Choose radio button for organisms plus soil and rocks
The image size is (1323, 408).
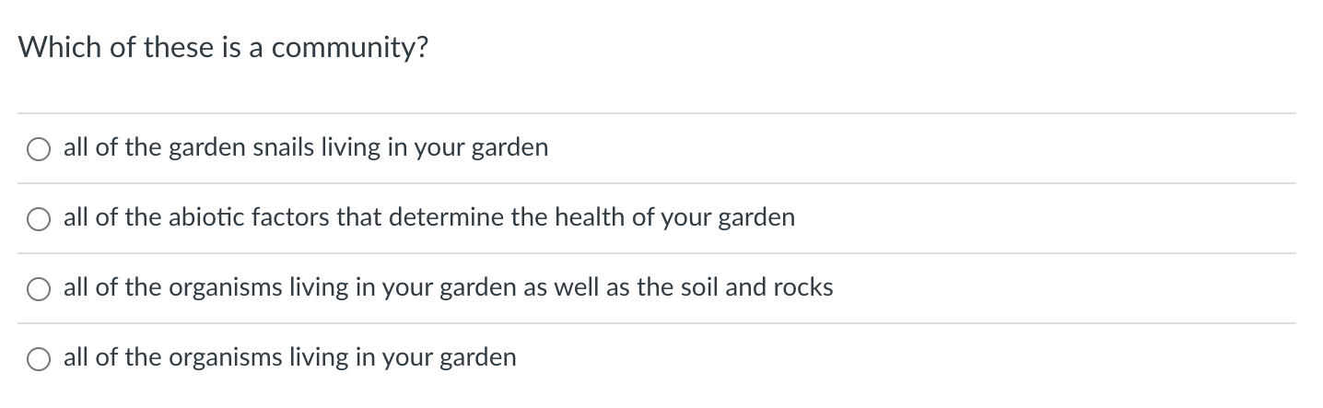40,289
